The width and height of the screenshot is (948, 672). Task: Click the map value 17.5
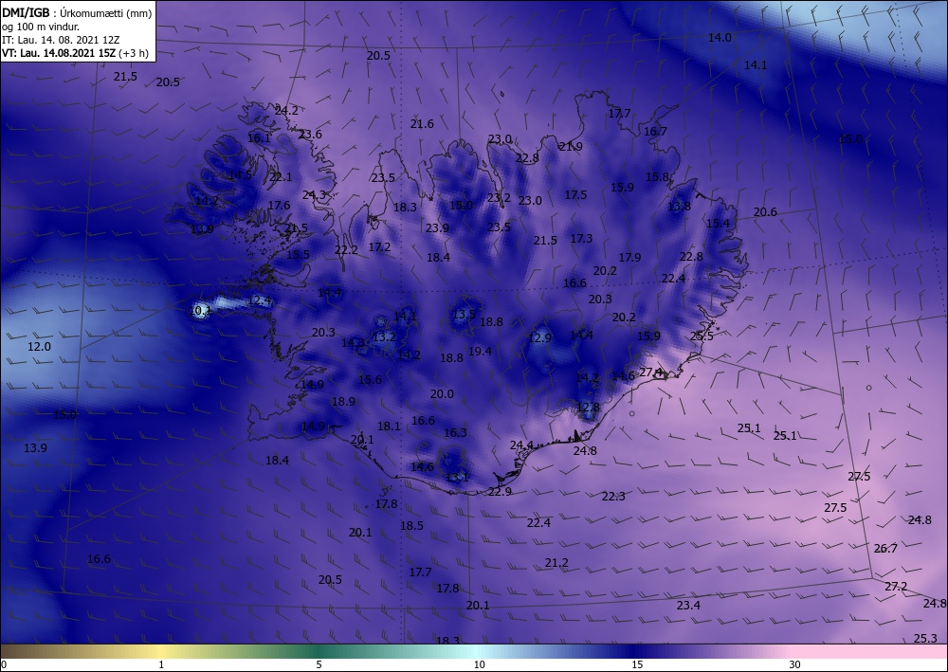[575, 194]
